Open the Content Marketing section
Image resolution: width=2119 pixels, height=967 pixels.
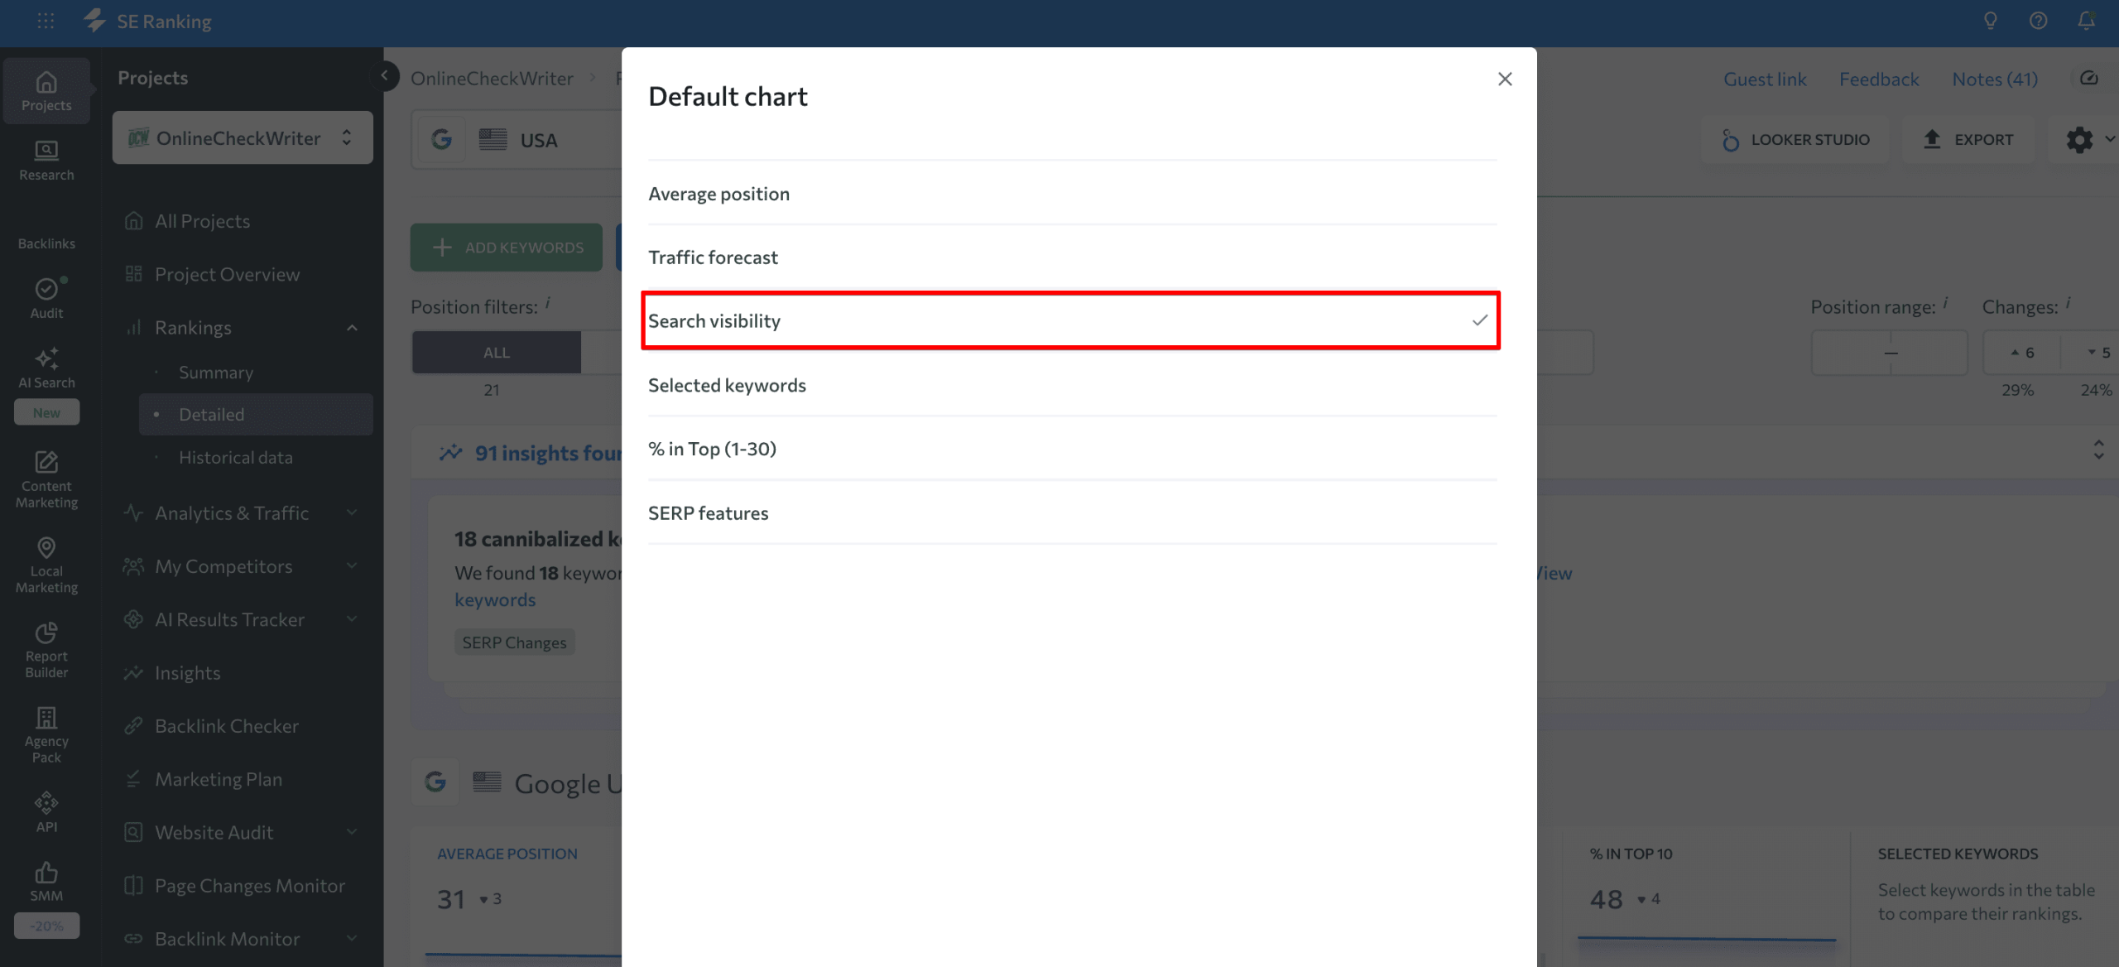pos(46,479)
